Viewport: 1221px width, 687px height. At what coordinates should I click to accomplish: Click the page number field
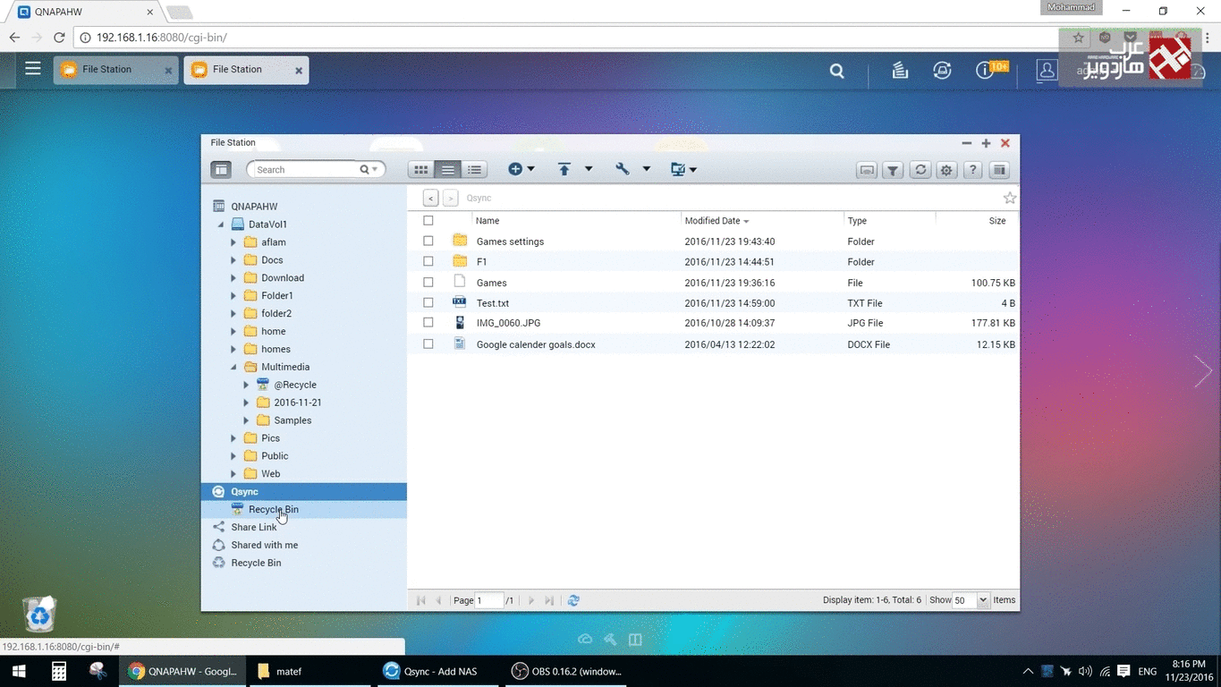coord(489,600)
